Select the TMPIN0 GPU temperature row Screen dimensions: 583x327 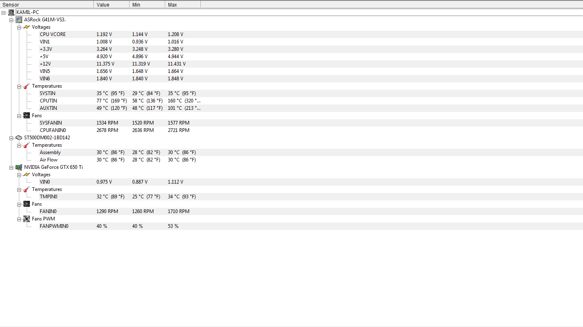coord(311,197)
